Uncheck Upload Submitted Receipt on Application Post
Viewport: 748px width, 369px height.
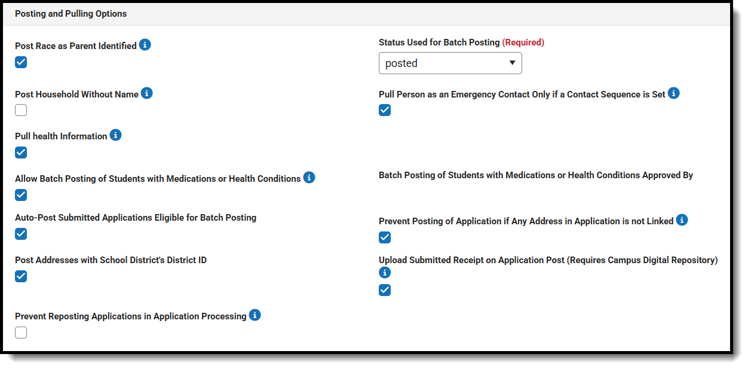[385, 290]
